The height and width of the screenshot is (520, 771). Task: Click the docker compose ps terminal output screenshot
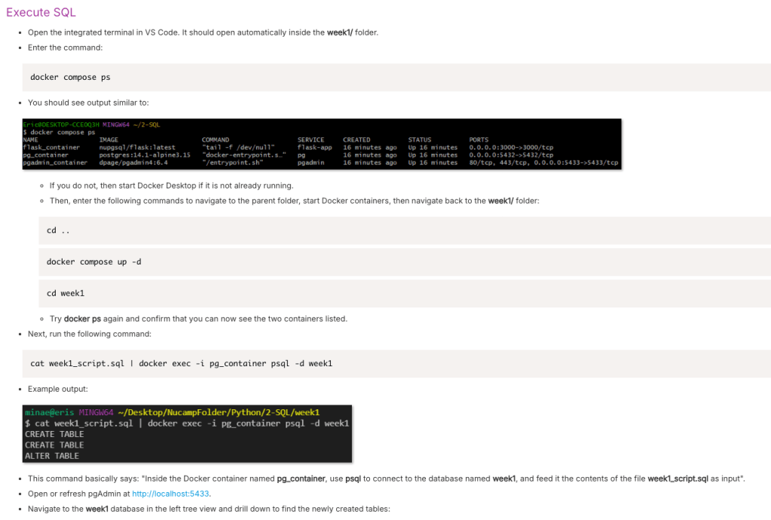click(x=322, y=143)
